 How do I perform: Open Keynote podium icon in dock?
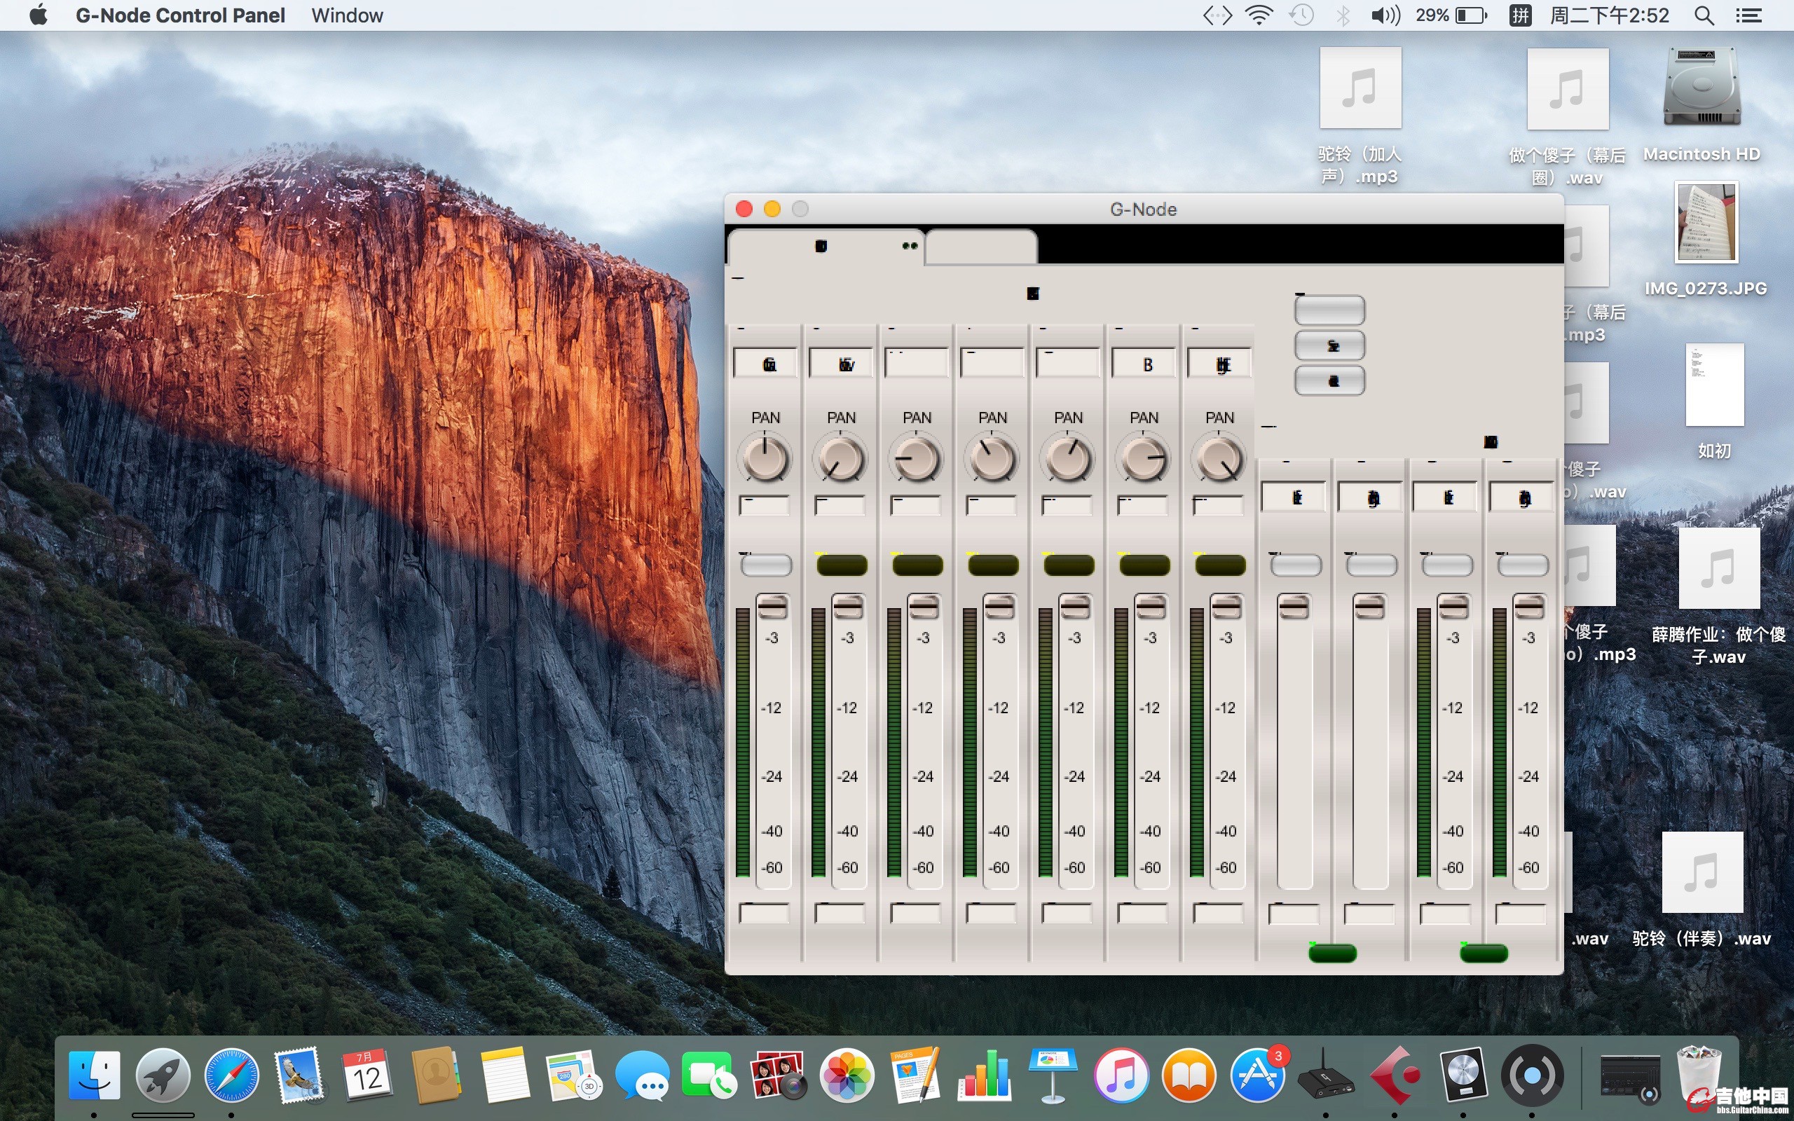coord(1053,1075)
